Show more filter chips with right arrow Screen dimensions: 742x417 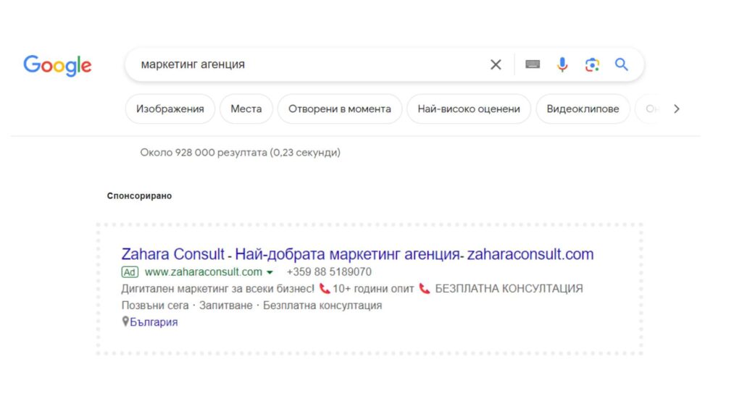click(677, 109)
